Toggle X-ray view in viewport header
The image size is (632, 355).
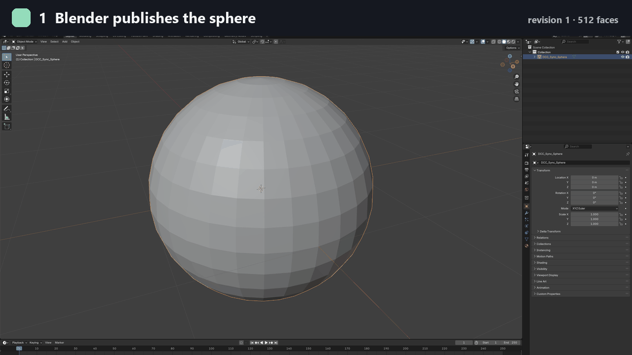(493, 41)
